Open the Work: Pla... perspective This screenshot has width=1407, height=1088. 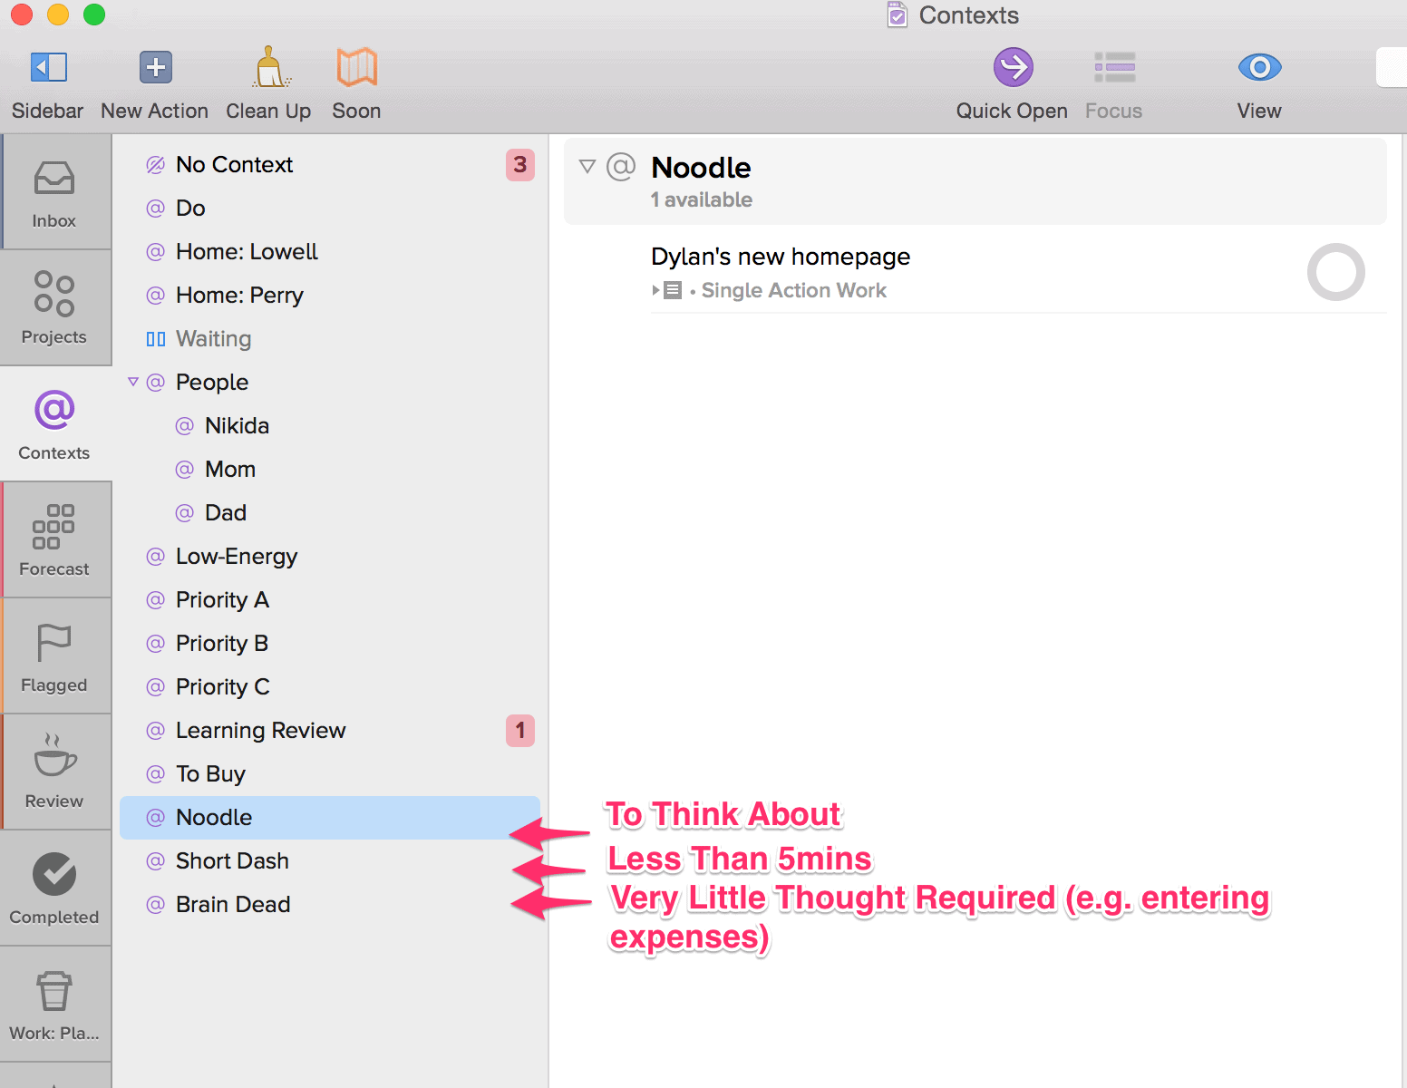54,1005
